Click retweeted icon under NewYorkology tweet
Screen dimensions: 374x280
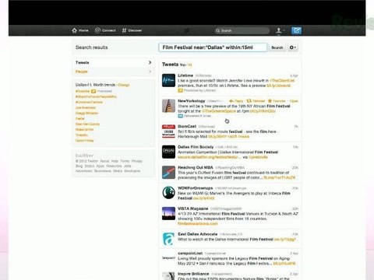tap(180, 116)
